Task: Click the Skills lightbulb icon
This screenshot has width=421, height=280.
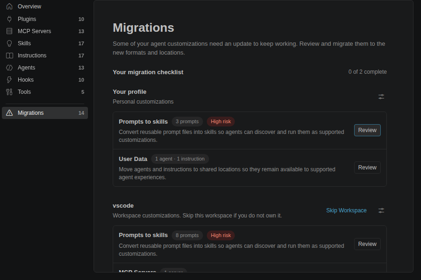Action: coord(9,43)
